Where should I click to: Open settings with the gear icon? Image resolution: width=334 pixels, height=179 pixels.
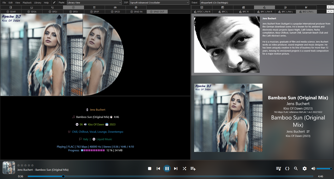coord(305,169)
